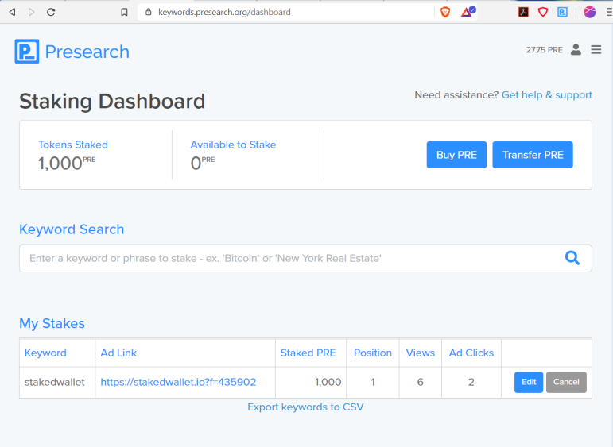The height and width of the screenshot is (447, 613).
Task: Click the padlock site security icon
Action: pos(148,12)
